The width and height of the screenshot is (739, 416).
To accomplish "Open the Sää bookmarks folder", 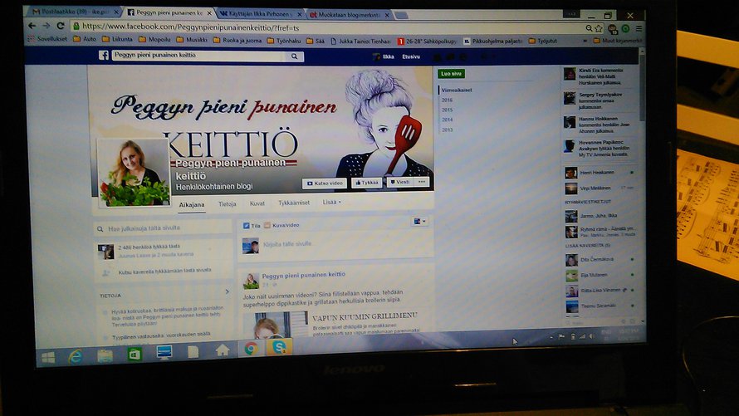I will point(316,41).
